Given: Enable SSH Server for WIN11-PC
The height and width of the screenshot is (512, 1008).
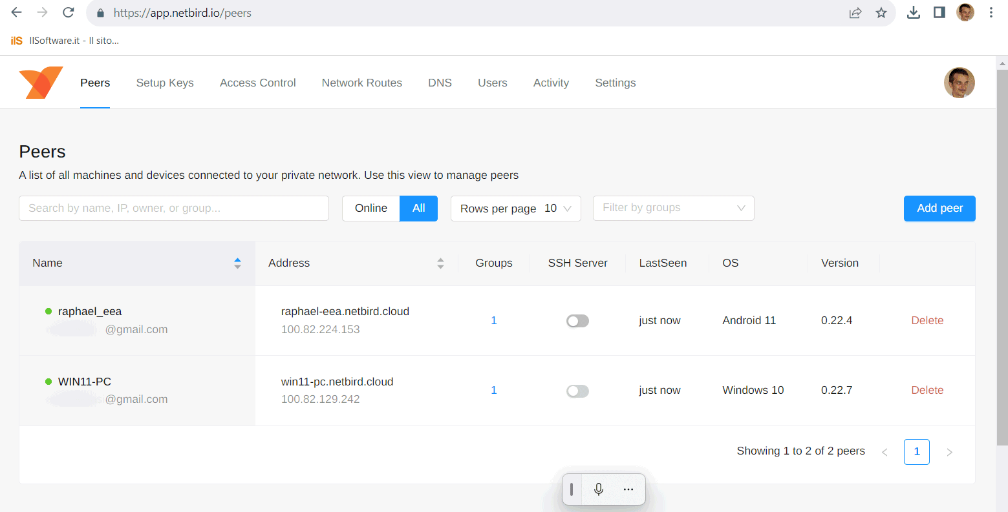Looking at the screenshot, I should 577,391.
